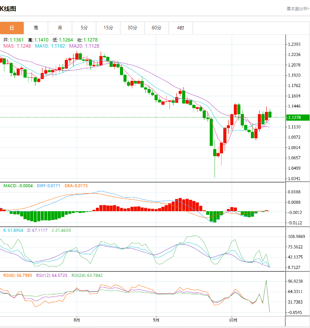This screenshot has width=310, height=328.
Task: Open the 5分 interval tab
Action: tap(84, 28)
